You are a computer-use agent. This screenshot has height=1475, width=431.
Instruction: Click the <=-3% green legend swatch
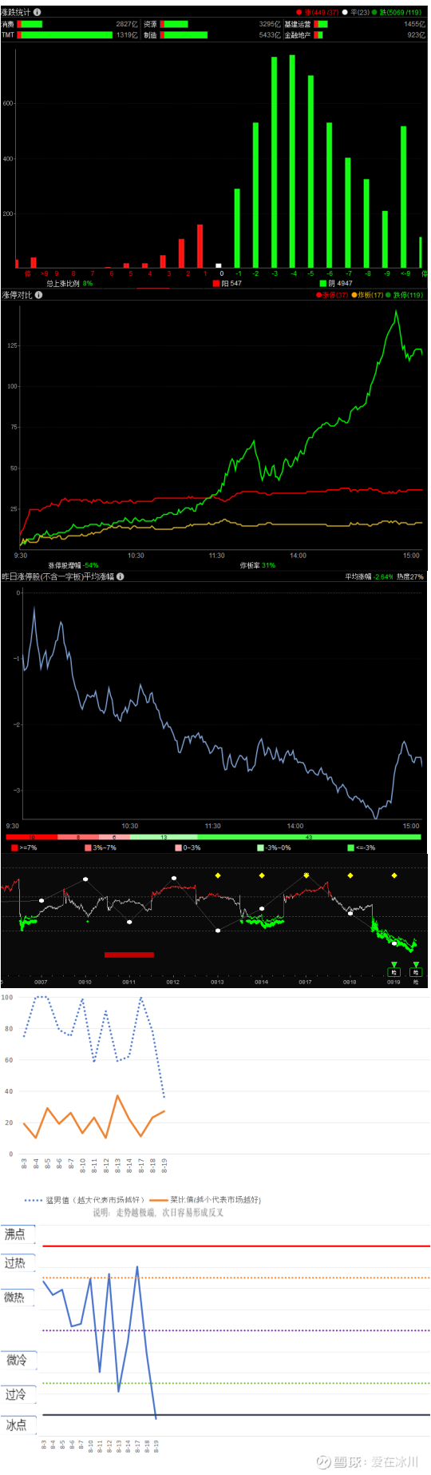tap(351, 847)
